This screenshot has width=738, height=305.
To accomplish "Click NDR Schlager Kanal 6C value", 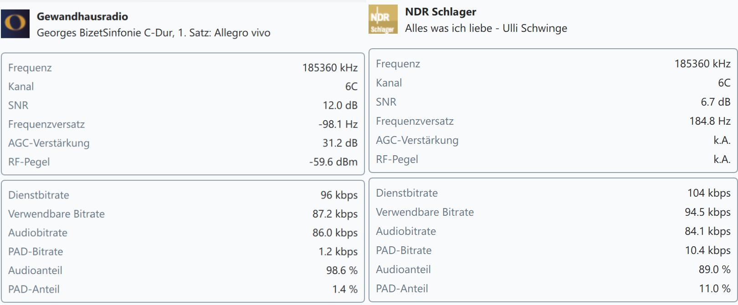I will 724,83.
